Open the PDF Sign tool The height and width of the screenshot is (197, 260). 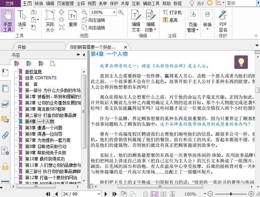pyautogui.click(x=223, y=20)
